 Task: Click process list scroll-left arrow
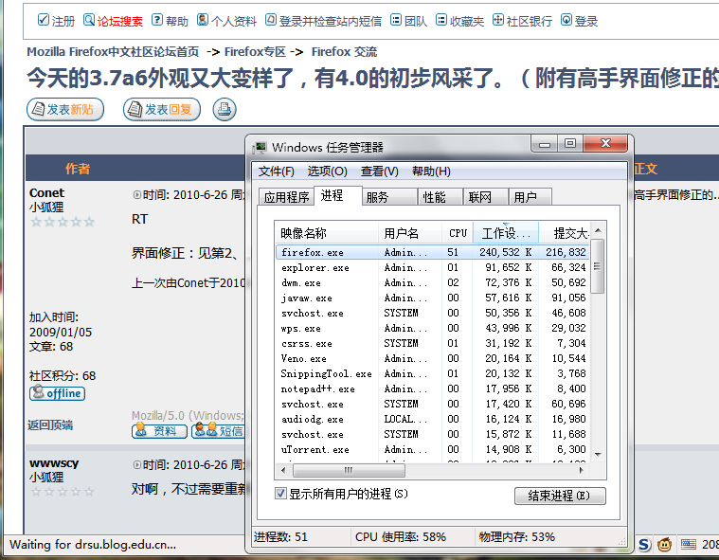[283, 470]
